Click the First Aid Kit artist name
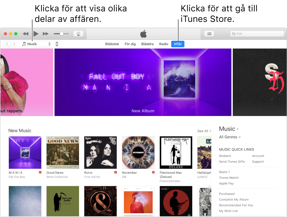287x217 pixels. (x=92, y=177)
